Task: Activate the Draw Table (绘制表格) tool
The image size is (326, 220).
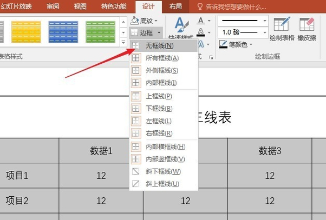Action: click(282, 29)
